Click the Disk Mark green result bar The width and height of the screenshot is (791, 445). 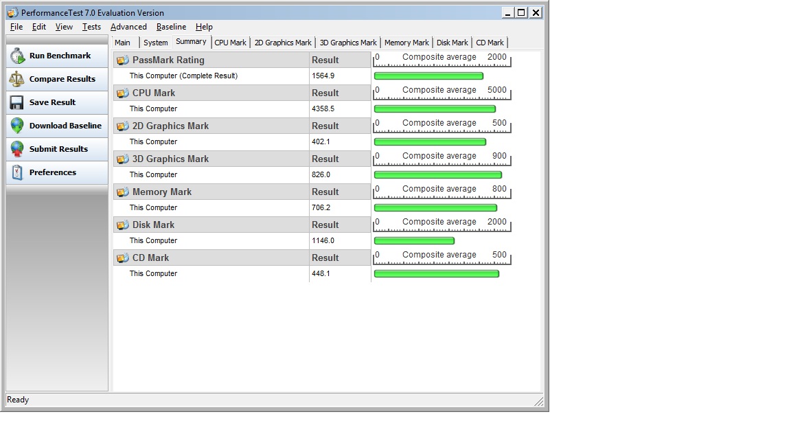tap(414, 241)
